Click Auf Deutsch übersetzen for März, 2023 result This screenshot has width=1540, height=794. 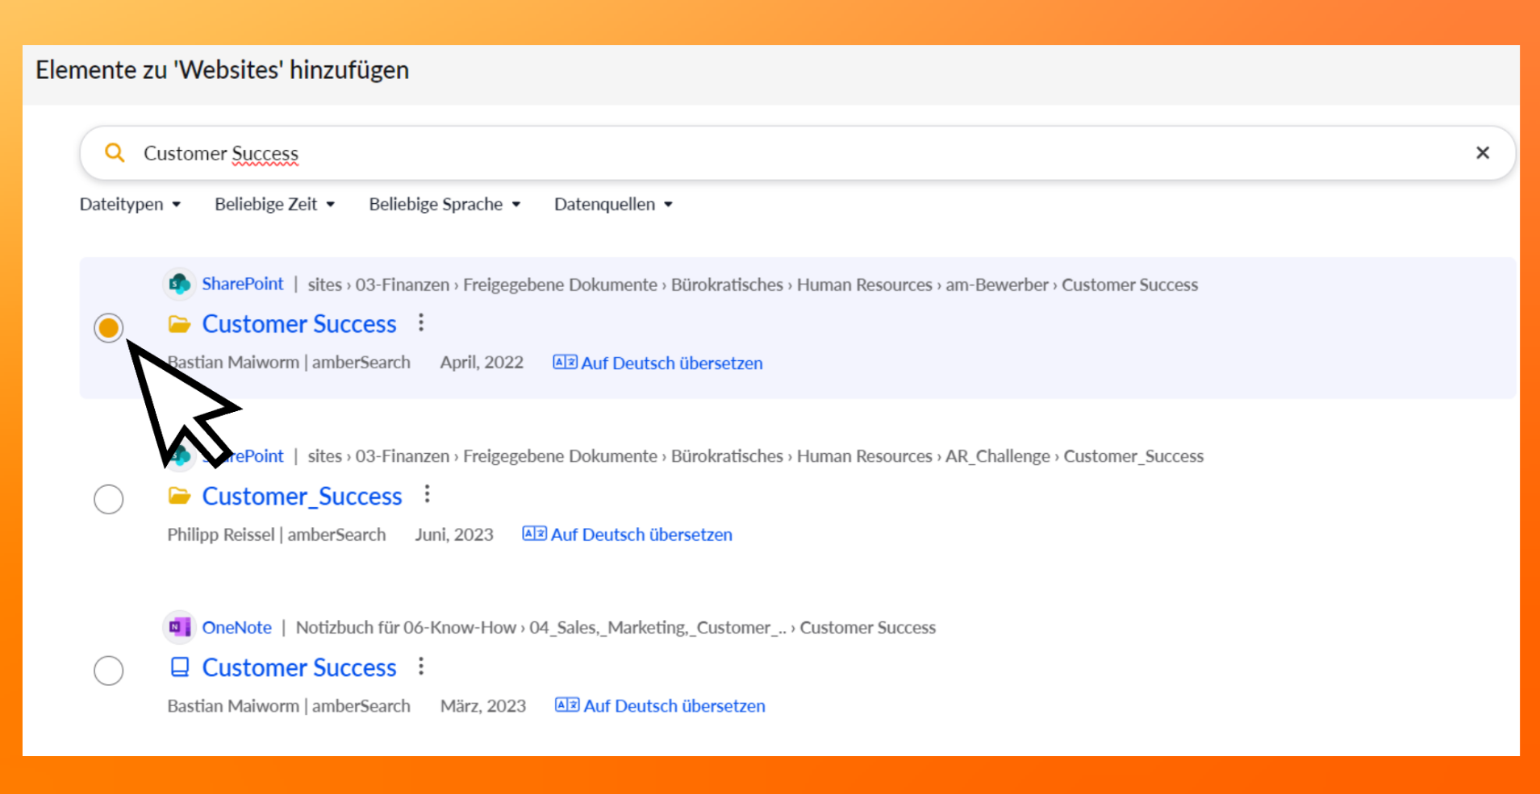click(x=674, y=706)
